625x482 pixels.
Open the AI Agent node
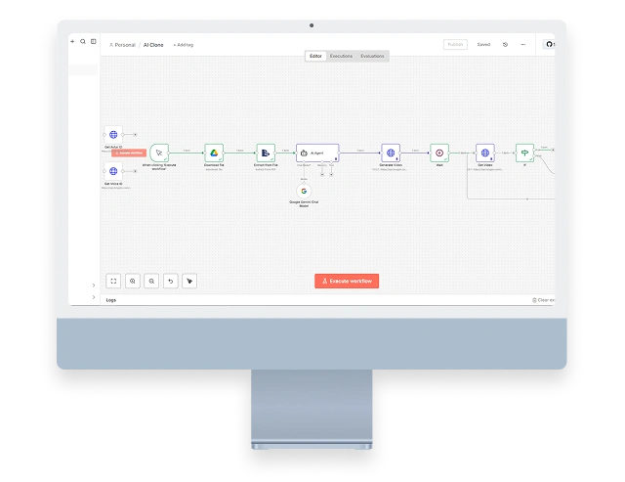pyautogui.click(x=317, y=153)
